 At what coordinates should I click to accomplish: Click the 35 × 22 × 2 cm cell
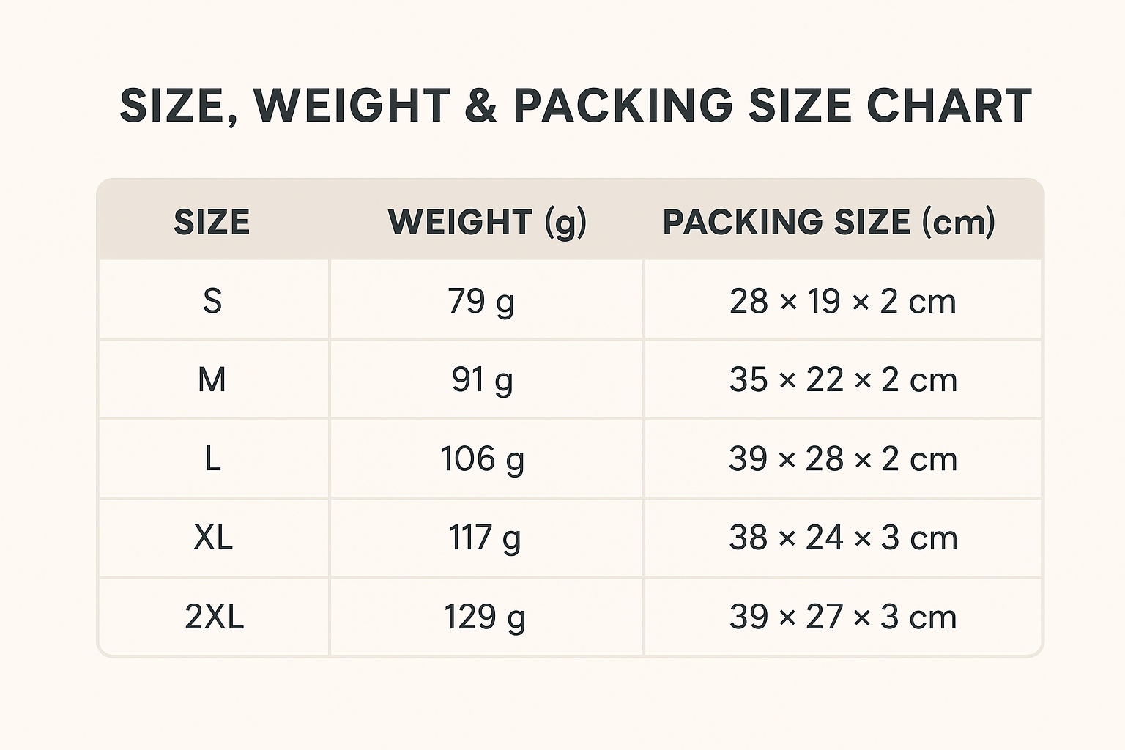(843, 380)
